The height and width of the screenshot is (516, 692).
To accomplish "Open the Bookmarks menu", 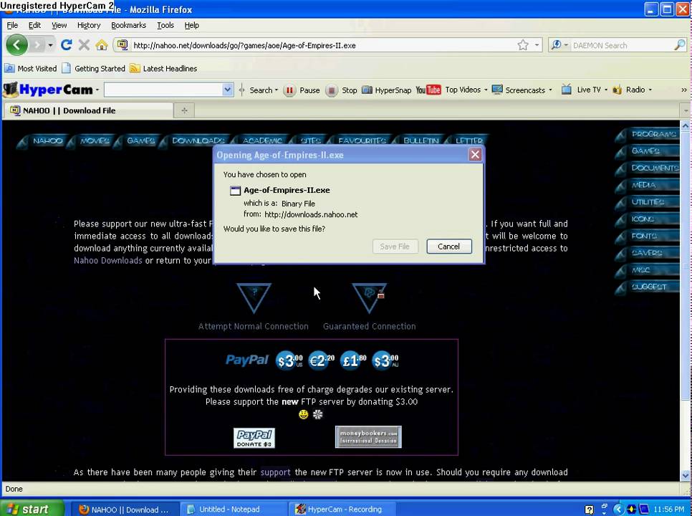I will [x=128, y=25].
